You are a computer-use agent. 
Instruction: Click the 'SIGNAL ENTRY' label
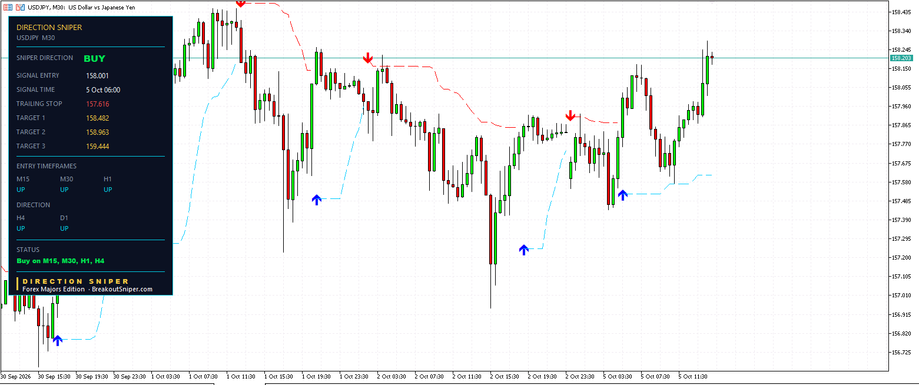(x=38, y=75)
